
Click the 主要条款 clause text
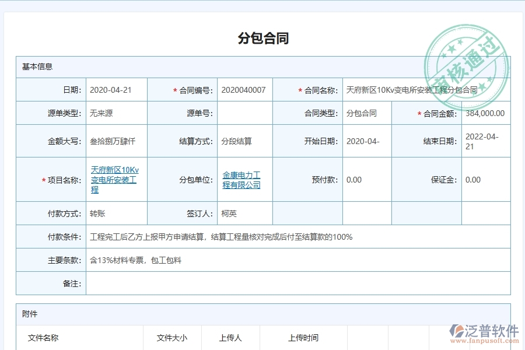coord(134,260)
